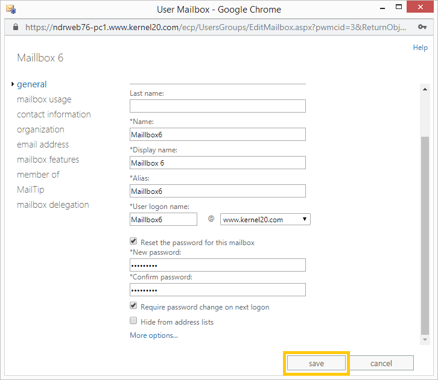Click the padlock security icon in address bar
The width and height of the screenshot is (438, 380).
tap(16, 27)
